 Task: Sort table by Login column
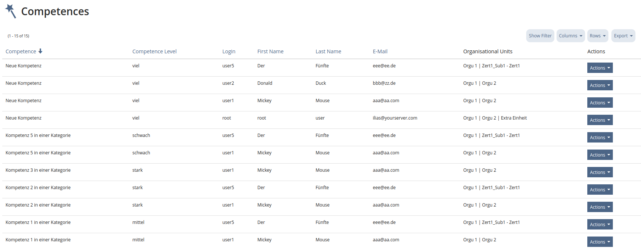[x=229, y=51]
